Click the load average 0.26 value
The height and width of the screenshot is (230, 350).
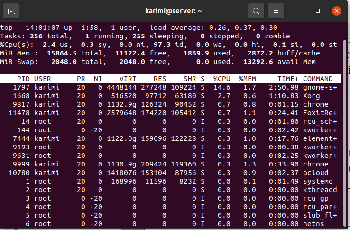point(217,28)
